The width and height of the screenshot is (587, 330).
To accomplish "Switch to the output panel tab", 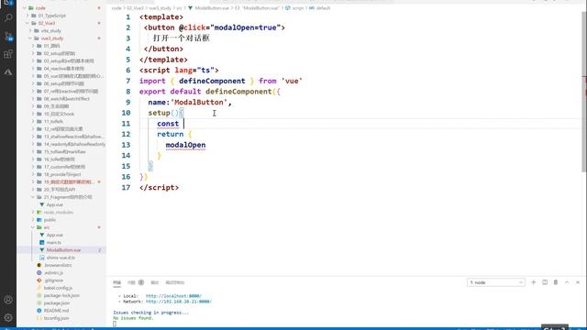I will (x=155, y=282).
